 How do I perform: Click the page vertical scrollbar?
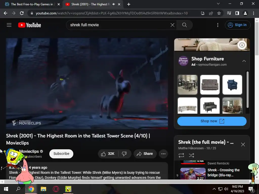point(257,39)
